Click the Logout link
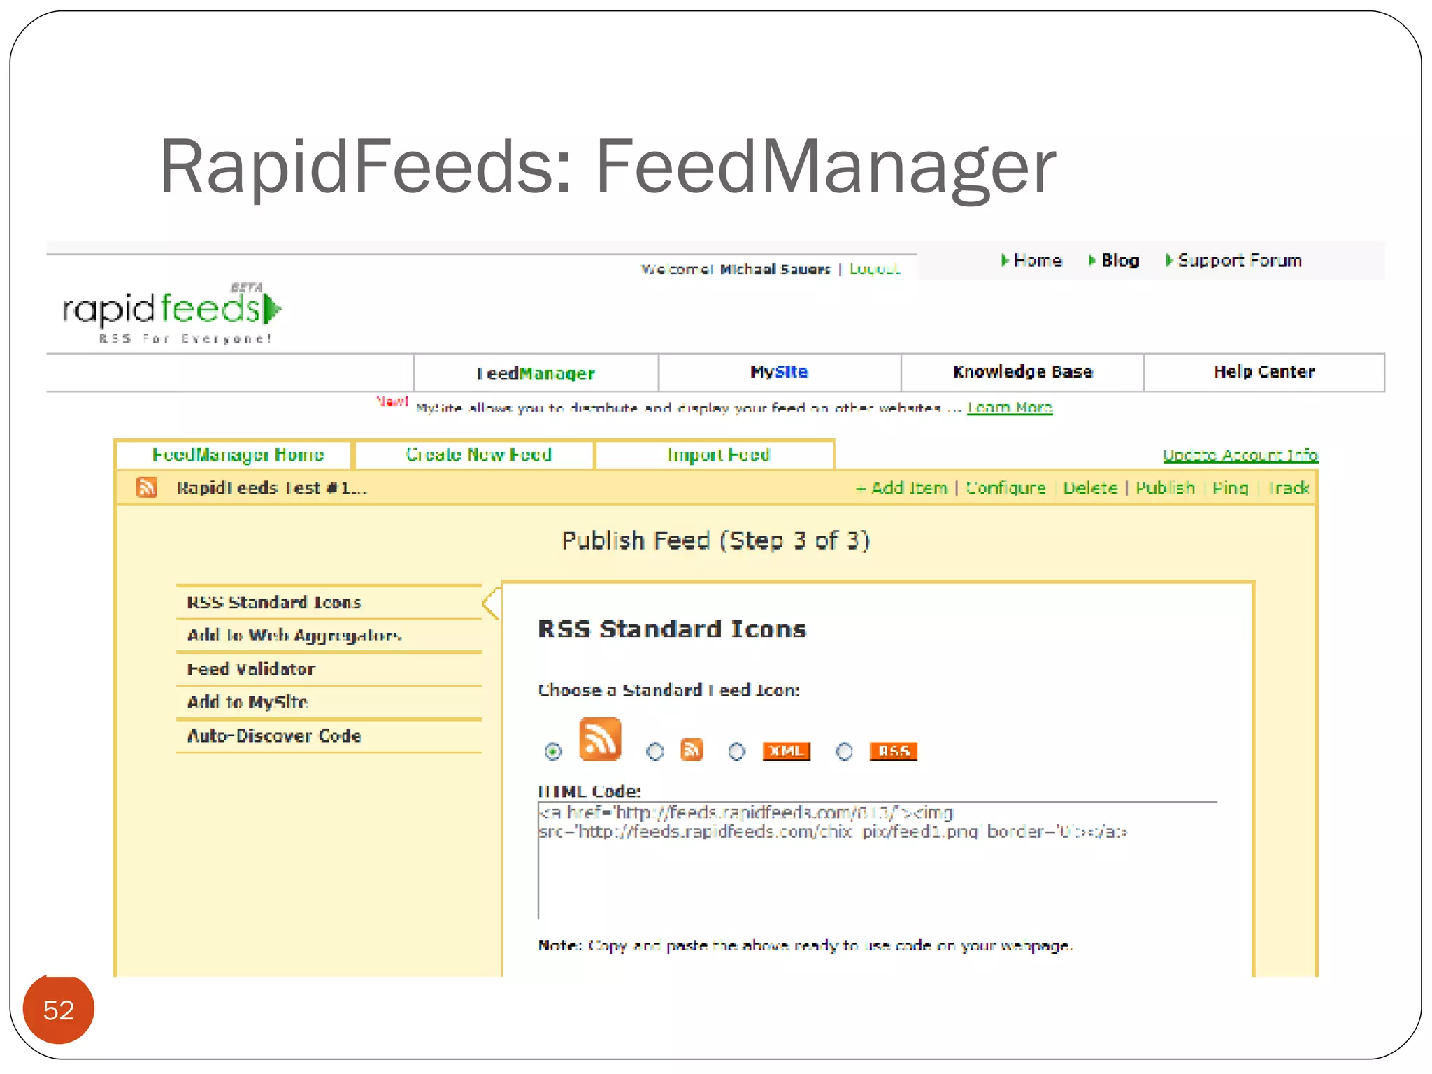The height and width of the screenshot is (1074, 1432). [874, 269]
